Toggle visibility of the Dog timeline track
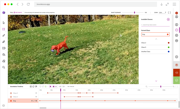This screenshot has height=109, width=180. (x=36, y=101)
